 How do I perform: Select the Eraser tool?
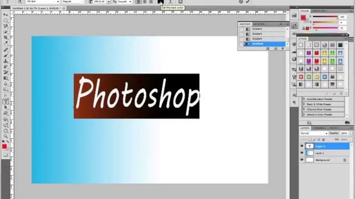click(x=6, y=72)
